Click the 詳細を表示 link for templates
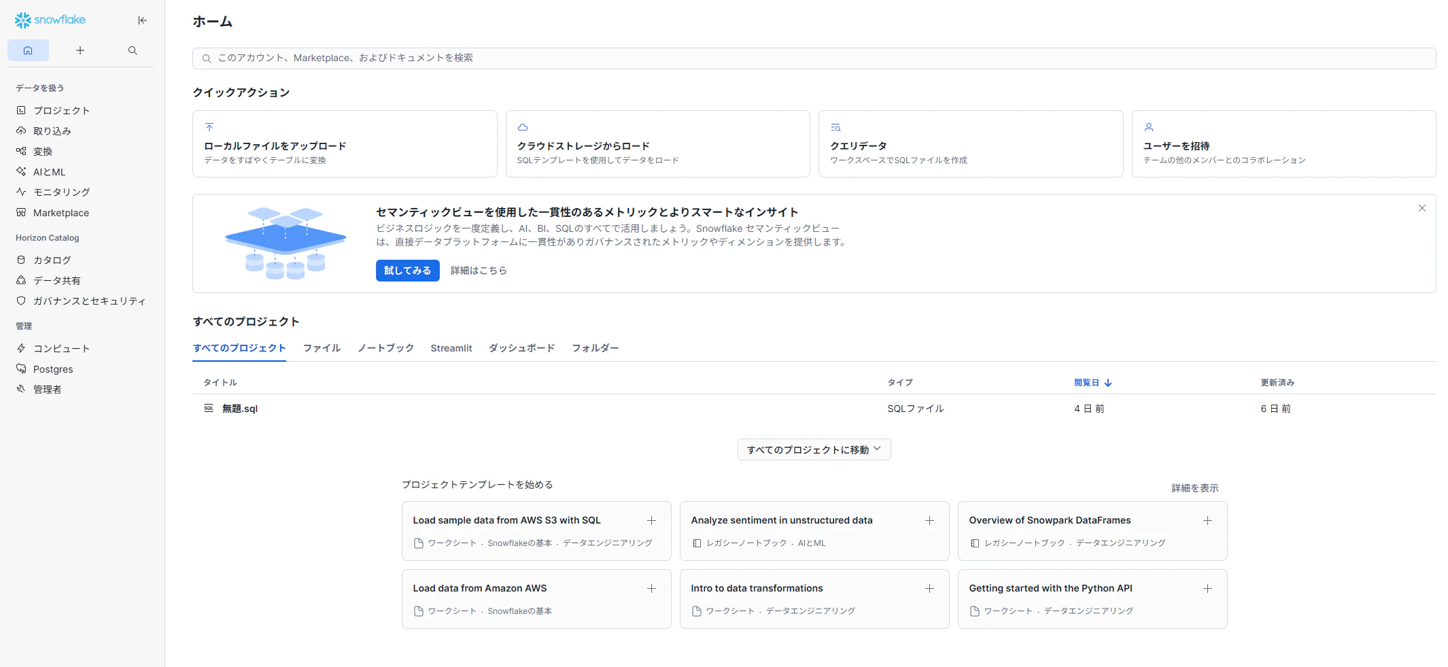 click(1195, 488)
